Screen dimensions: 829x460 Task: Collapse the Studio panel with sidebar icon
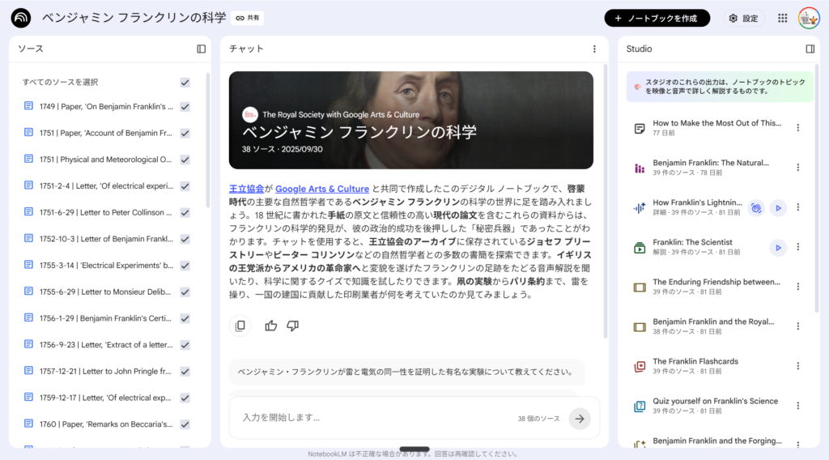[x=810, y=49]
